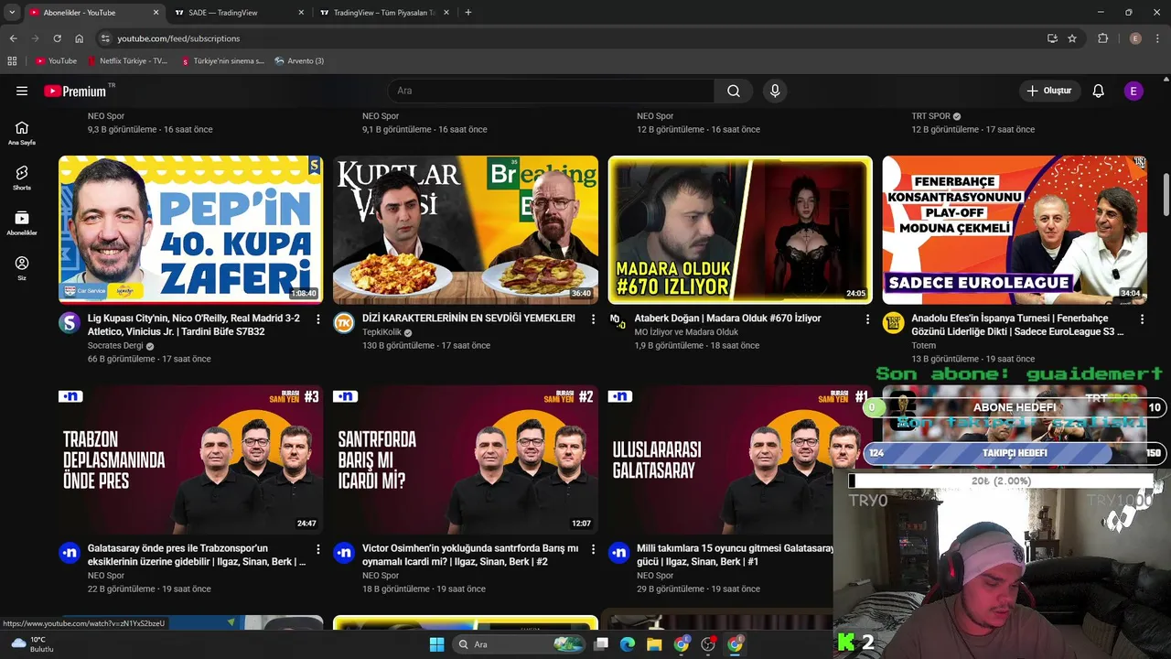Open options menu for Lig Kupası video
Image resolution: width=1171 pixels, height=659 pixels.
pyautogui.click(x=318, y=319)
